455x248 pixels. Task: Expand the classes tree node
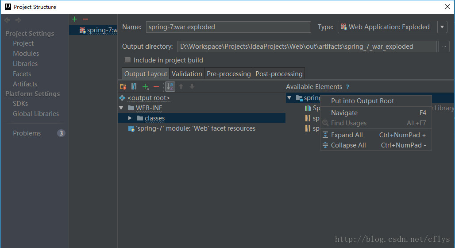pyautogui.click(x=130, y=118)
